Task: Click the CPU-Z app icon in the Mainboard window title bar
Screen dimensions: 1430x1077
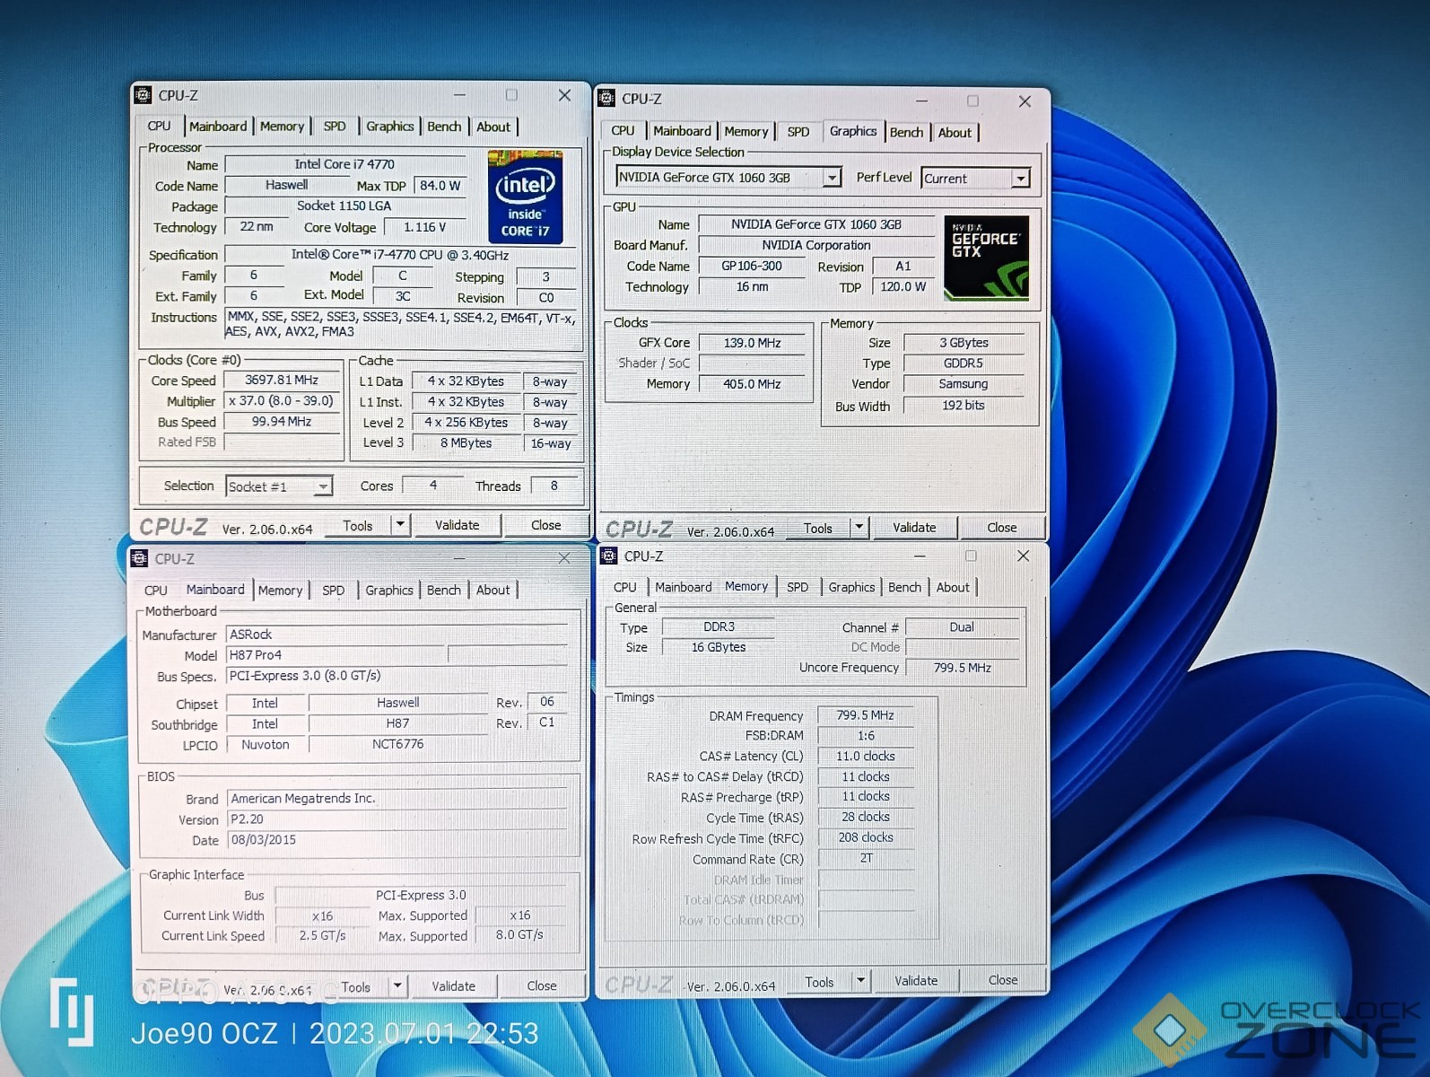Action: click(140, 558)
